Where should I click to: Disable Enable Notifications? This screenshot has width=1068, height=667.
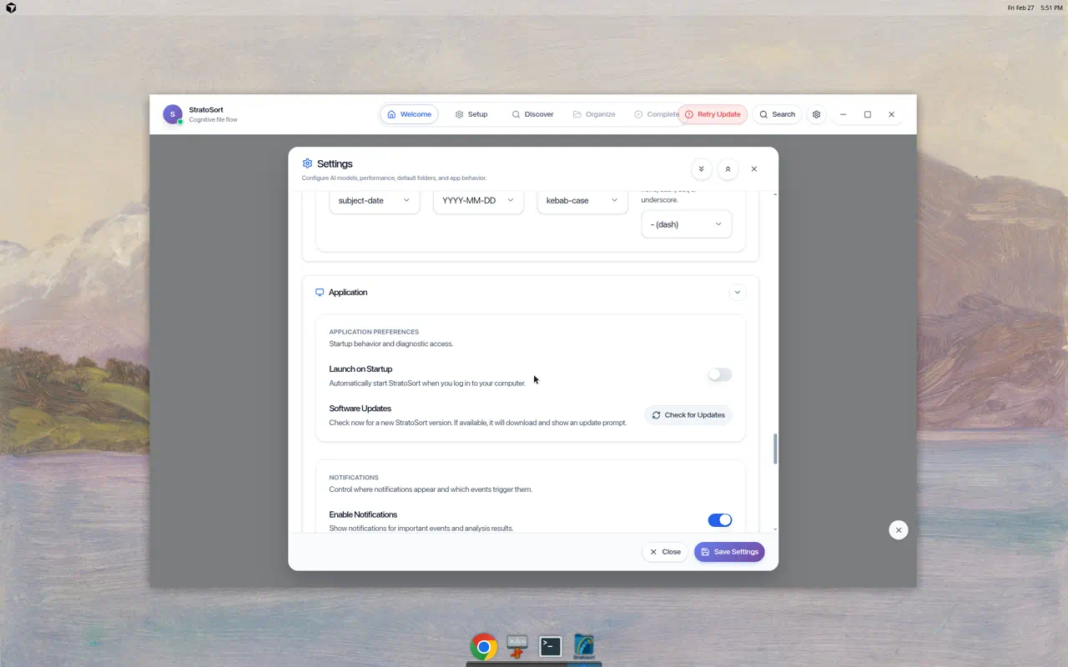click(x=719, y=519)
